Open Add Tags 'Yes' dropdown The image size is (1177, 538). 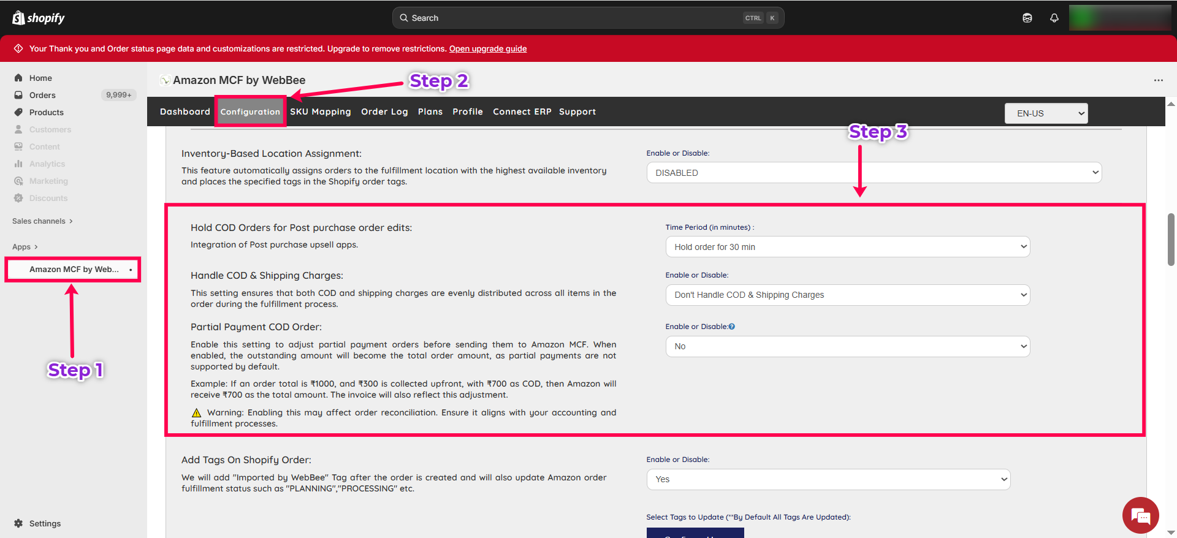tap(828, 479)
